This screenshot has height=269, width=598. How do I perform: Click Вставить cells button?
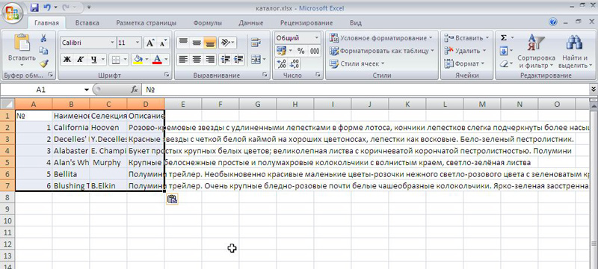coord(466,37)
